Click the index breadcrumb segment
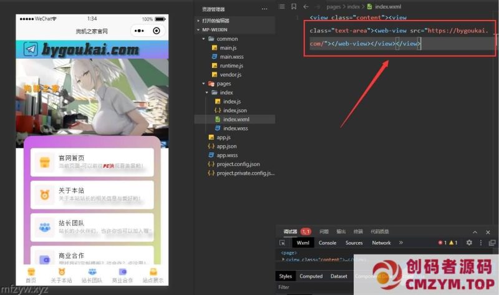The height and width of the screenshot is (295, 499). (353, 7)
